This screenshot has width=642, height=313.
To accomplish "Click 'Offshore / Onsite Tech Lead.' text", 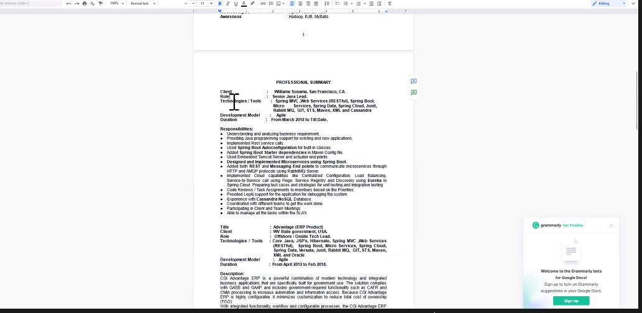I will coord(303,237).
